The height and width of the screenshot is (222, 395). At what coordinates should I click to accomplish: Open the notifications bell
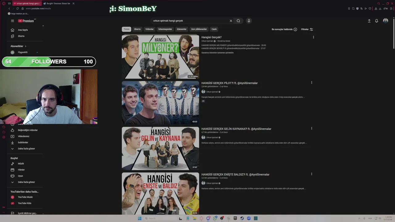tap(376, 21)
